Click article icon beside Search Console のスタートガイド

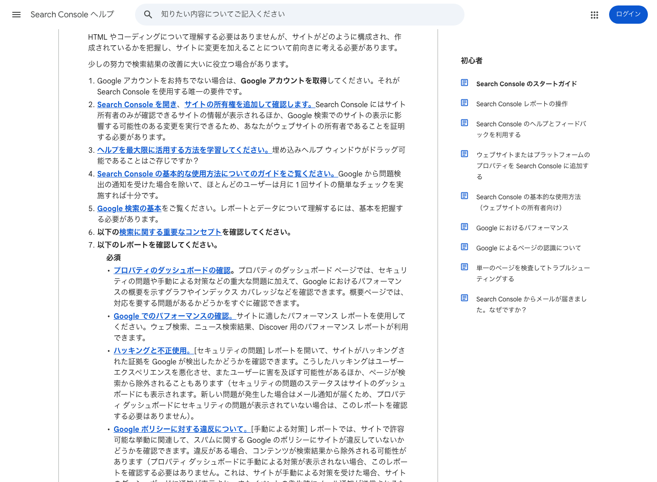(464, 83)
